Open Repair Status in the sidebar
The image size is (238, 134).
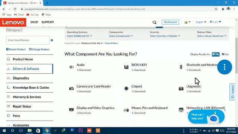pos(30,106)
